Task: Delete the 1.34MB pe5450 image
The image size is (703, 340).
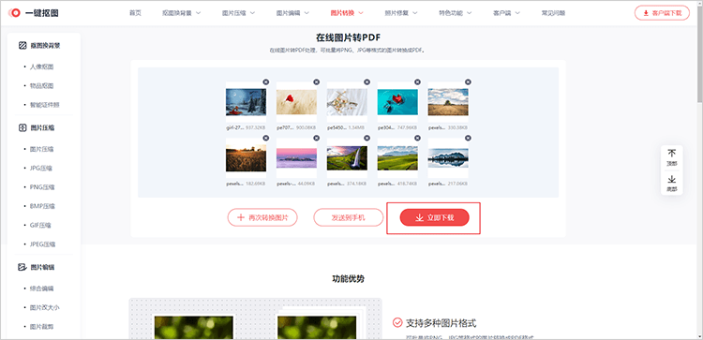Action: coord(367,82)
